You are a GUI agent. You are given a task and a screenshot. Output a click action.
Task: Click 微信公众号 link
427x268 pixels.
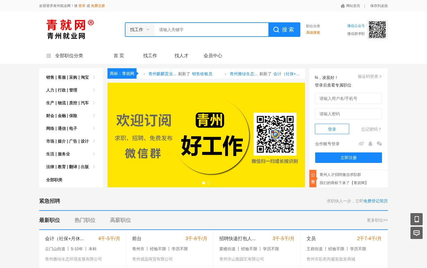356,26
